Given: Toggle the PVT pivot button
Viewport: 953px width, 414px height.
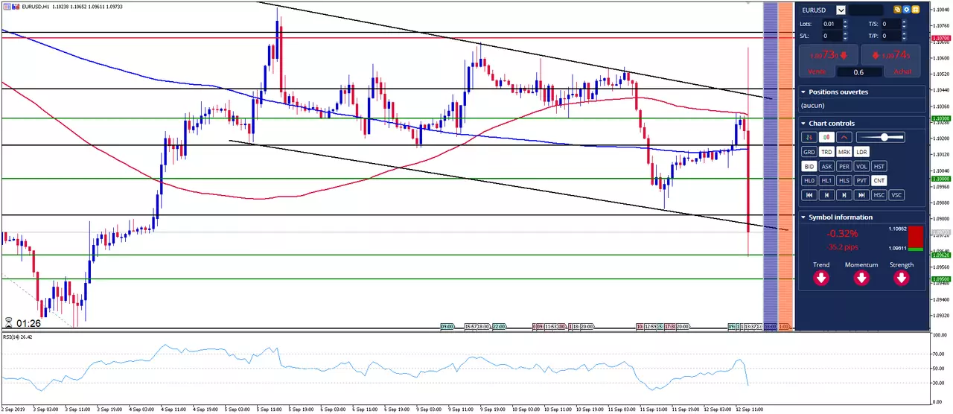Looking at the screenshot, I should point(861,180).
